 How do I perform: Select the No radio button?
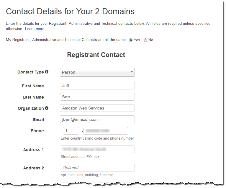(145, 40)
